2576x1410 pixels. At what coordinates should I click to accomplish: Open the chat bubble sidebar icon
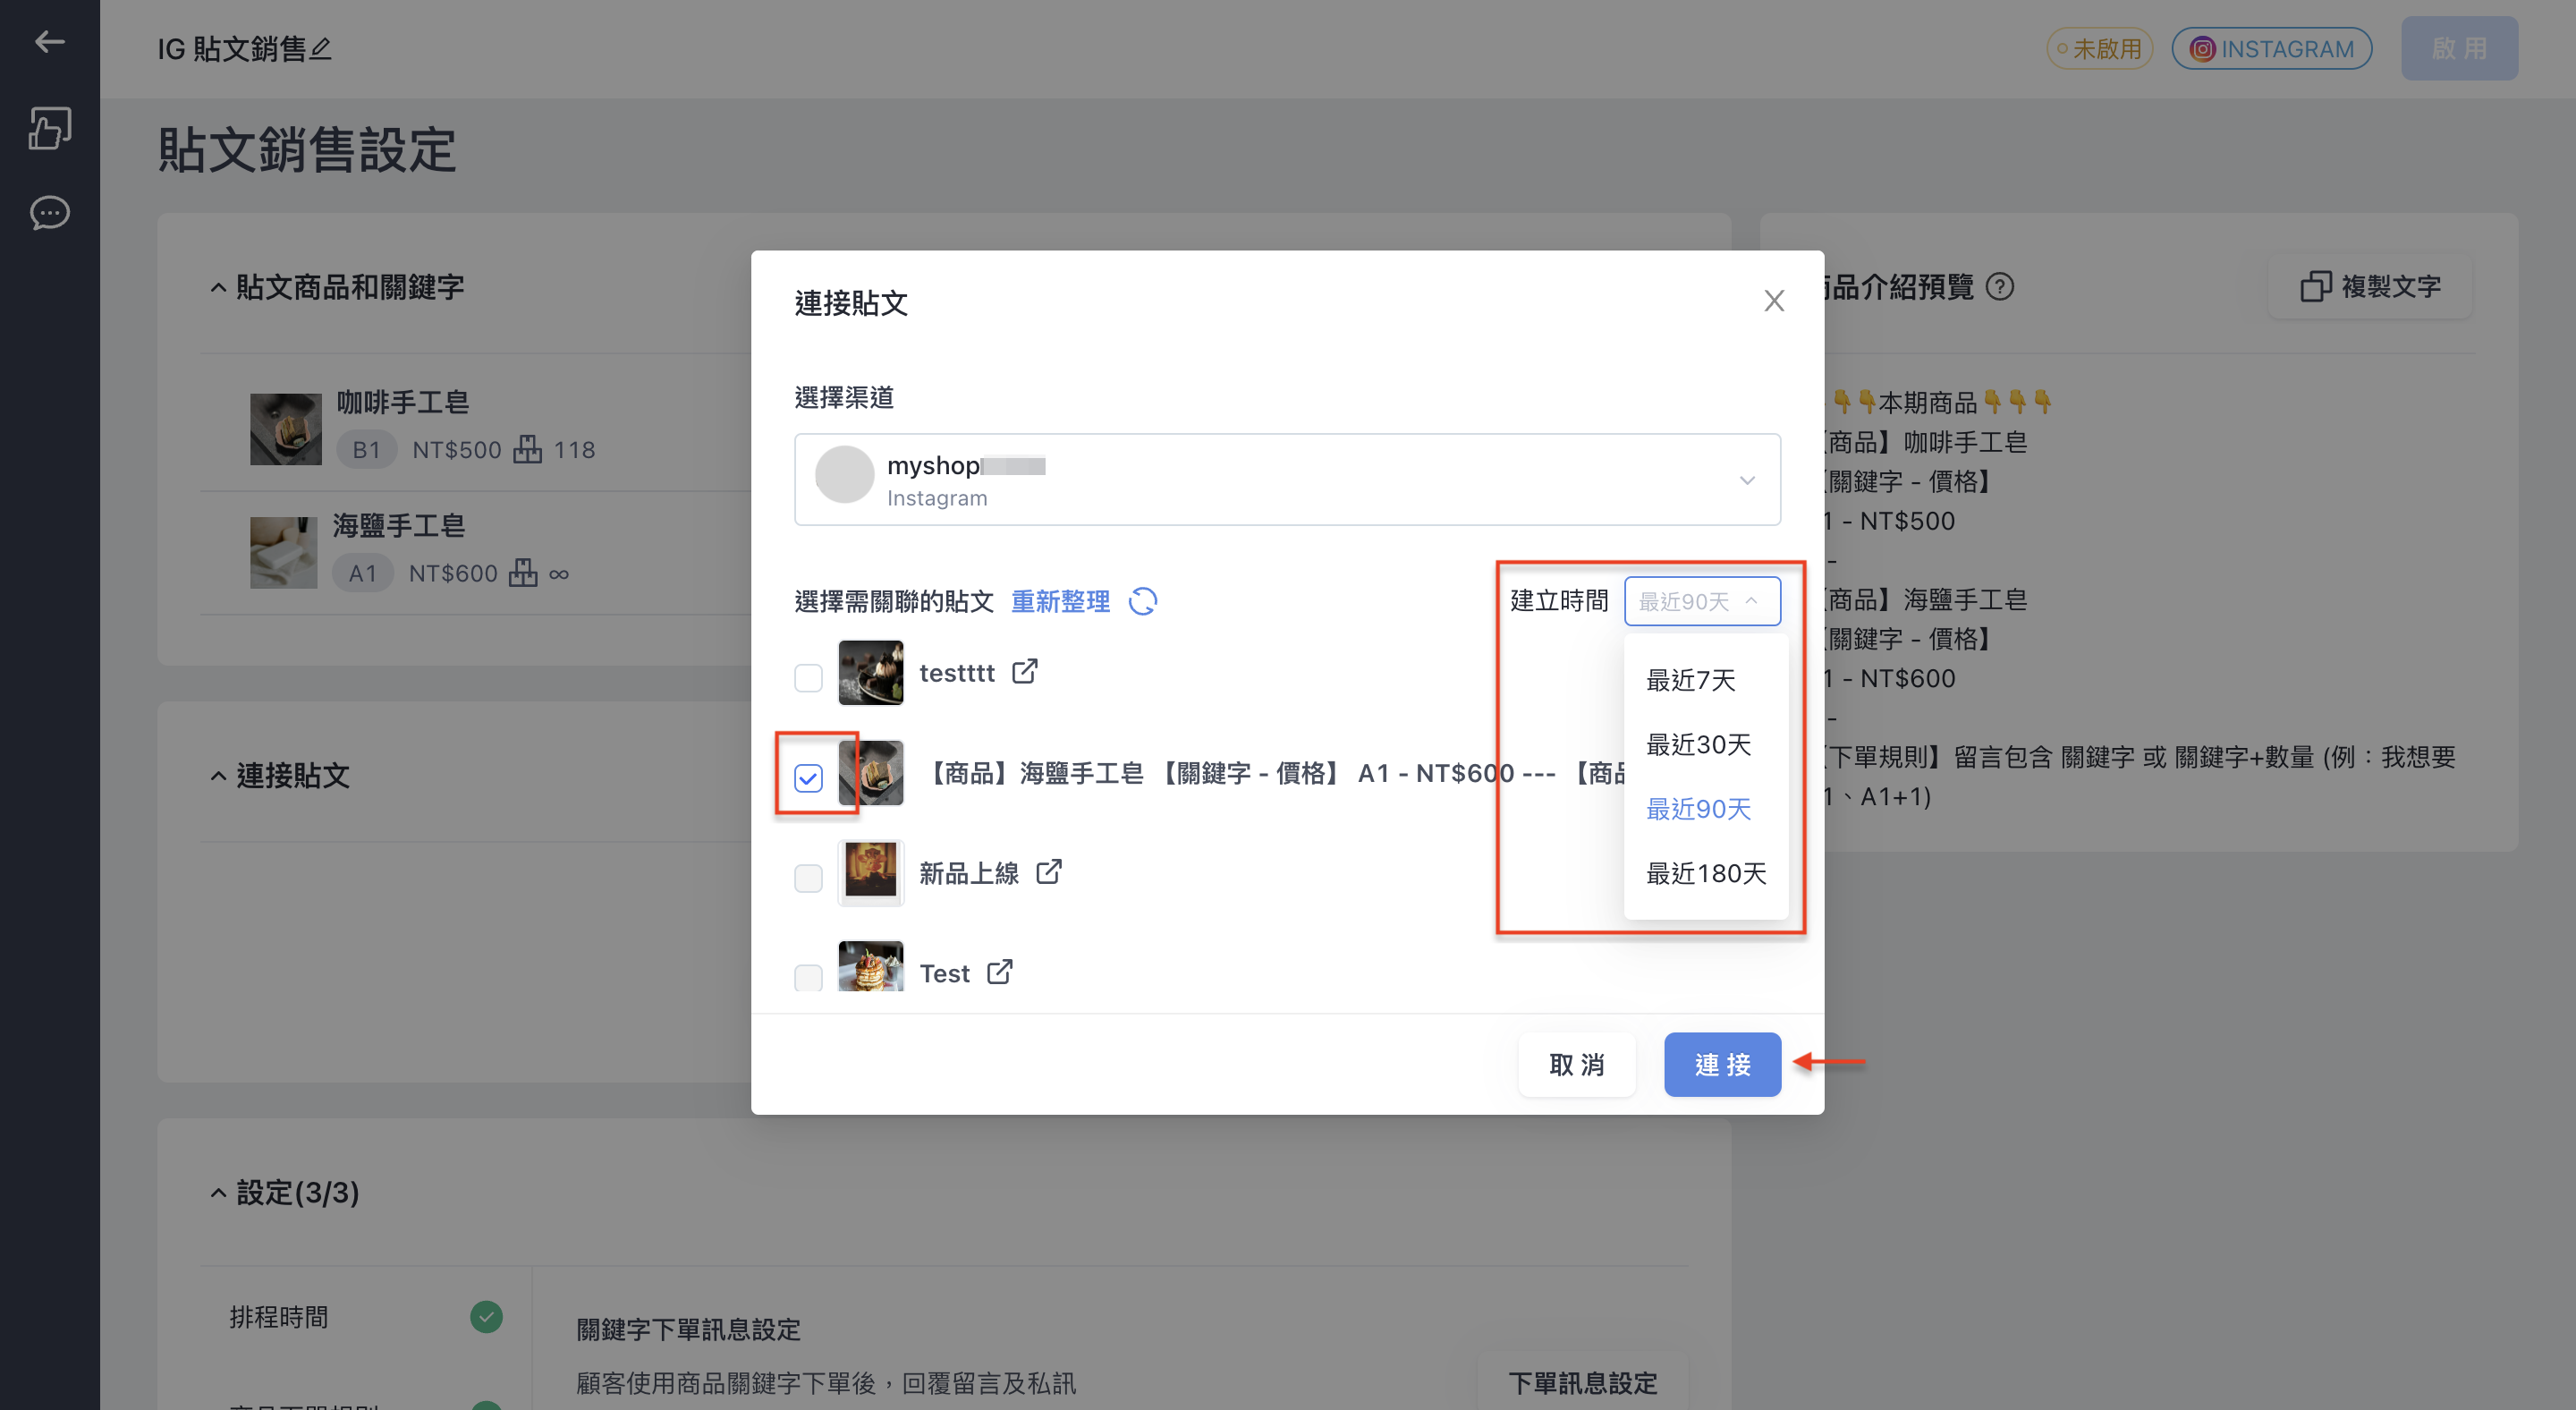49,213
